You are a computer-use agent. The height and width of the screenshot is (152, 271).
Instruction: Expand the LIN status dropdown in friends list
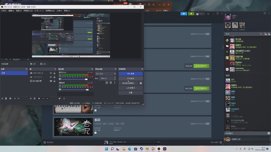pos(237,16)
